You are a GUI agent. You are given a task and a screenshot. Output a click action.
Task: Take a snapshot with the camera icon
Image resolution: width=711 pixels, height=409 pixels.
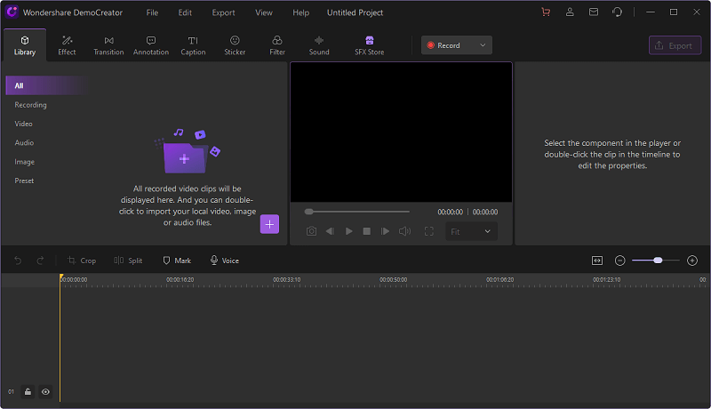tap(311, 231)
